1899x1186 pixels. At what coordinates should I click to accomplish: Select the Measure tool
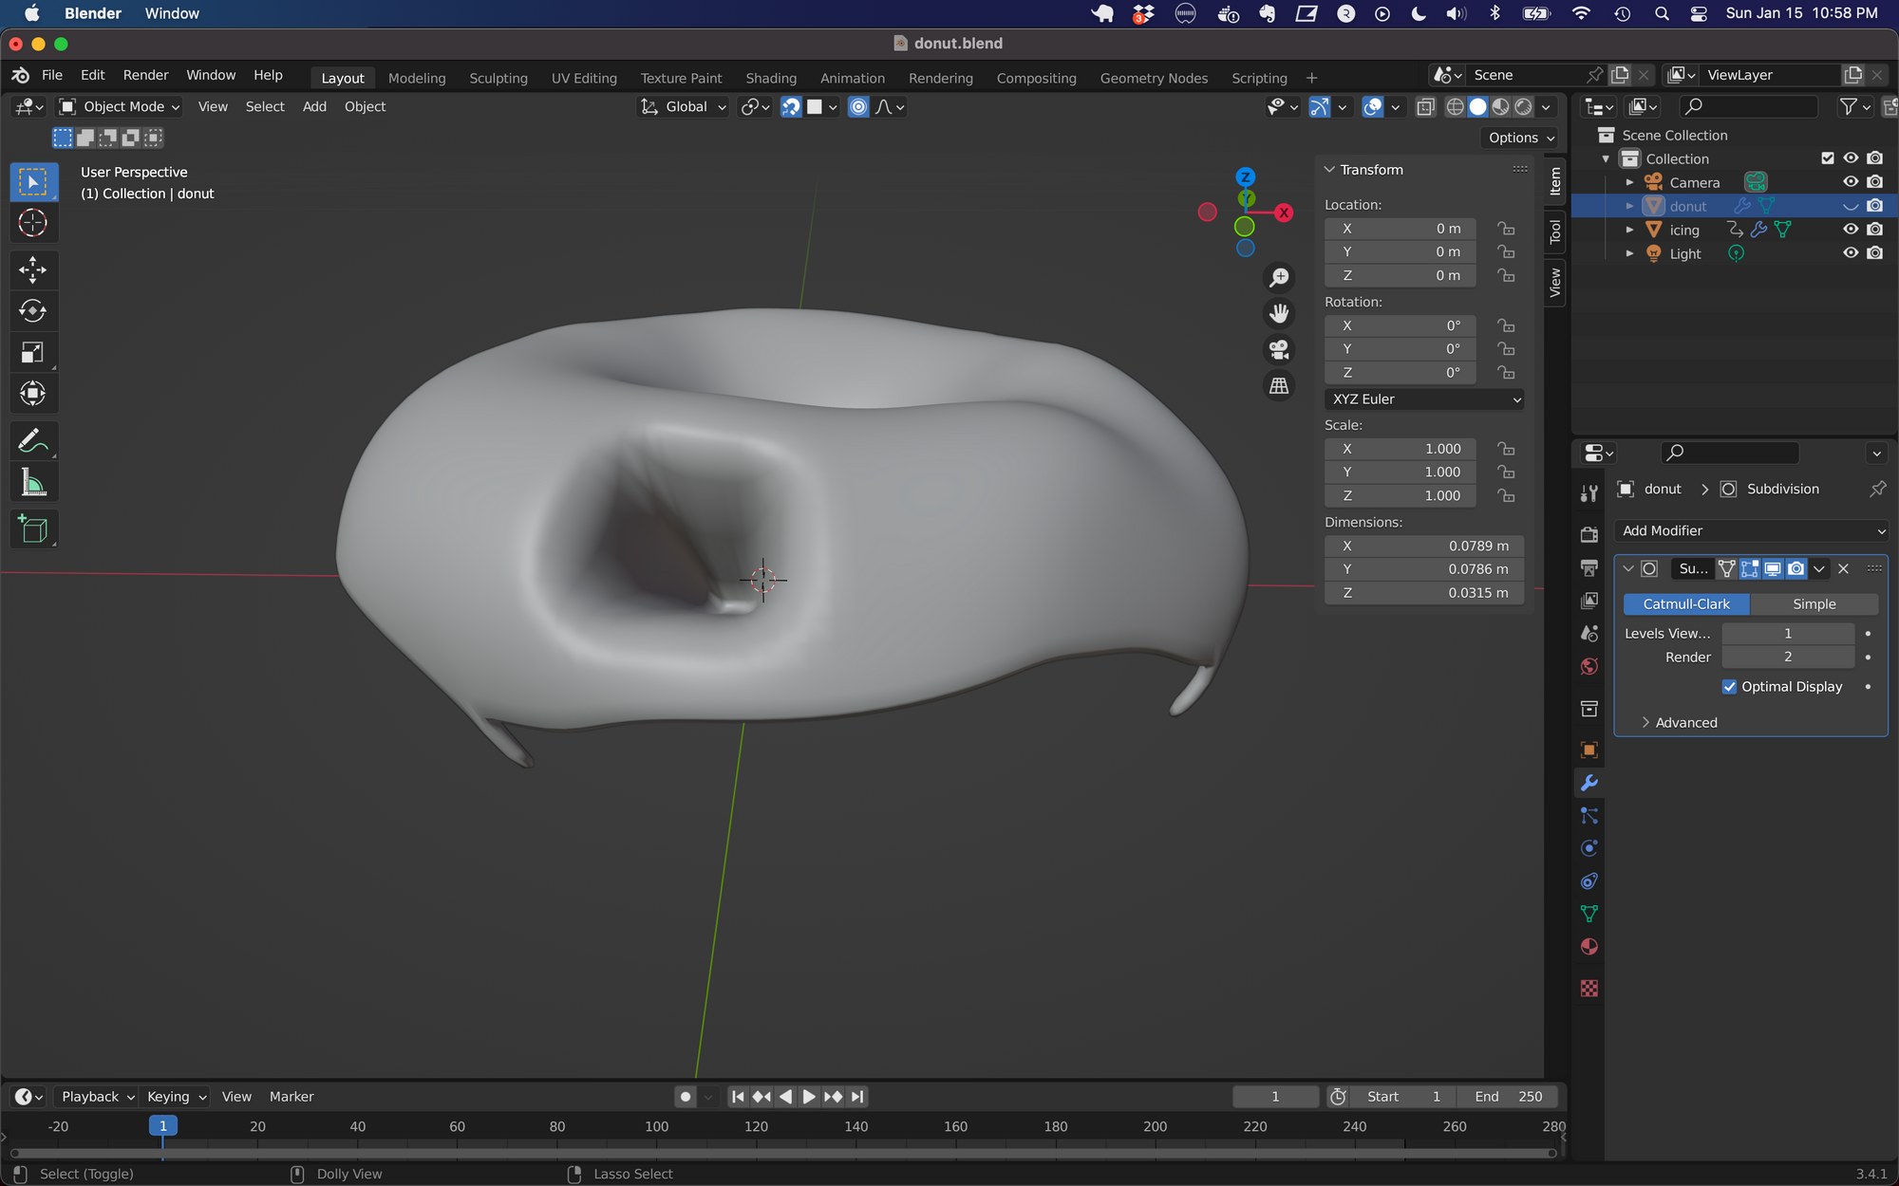(32, 483)
